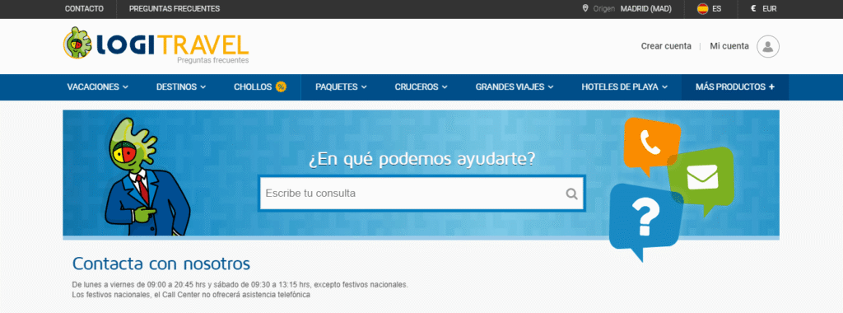Click the Mi cuenta link
Viewport: 843px width, 313px height.
pyautogui.click(x=729, y=46)
